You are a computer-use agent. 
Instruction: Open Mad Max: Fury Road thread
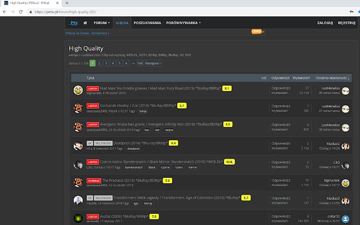[160, 88]
